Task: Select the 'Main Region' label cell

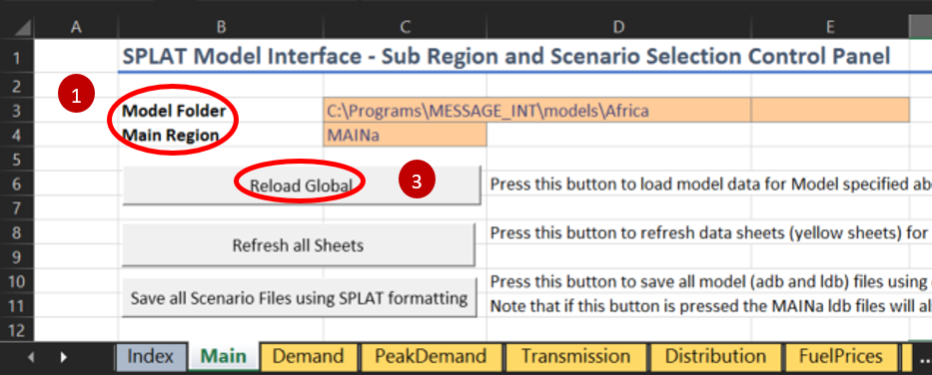Action: pos(221,135)
